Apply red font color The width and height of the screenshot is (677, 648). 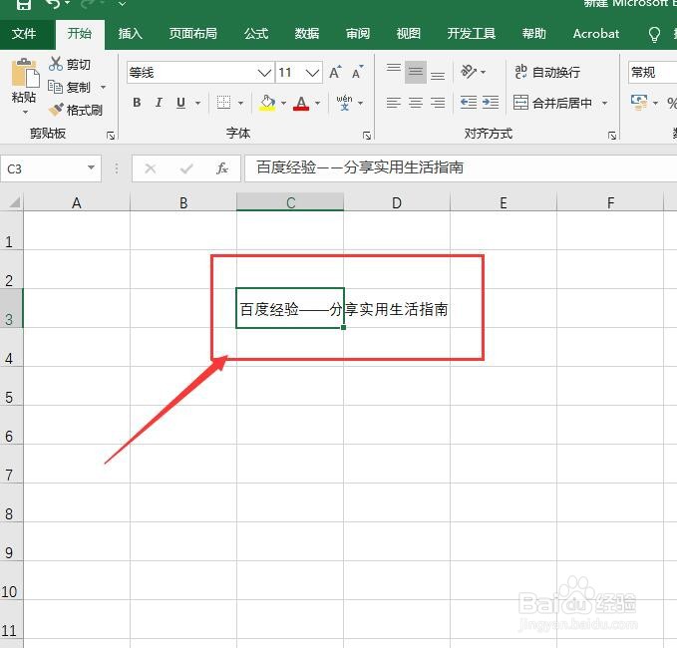(301, 103)
